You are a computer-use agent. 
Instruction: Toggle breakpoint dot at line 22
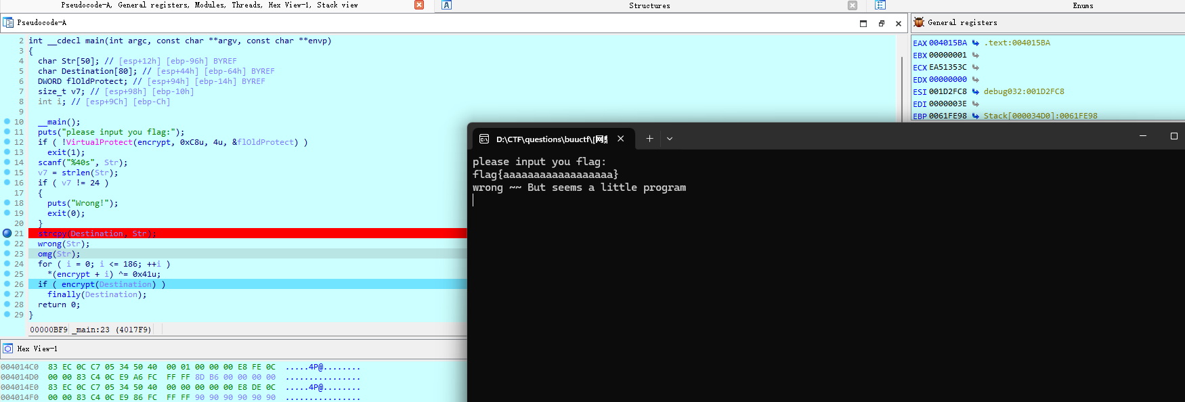tap(7, 244)
